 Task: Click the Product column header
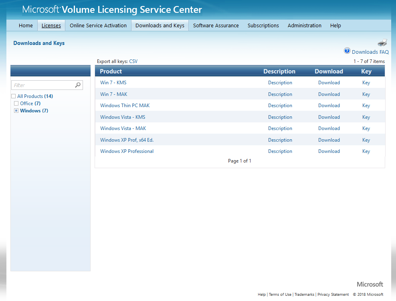(x=111, y=71)
